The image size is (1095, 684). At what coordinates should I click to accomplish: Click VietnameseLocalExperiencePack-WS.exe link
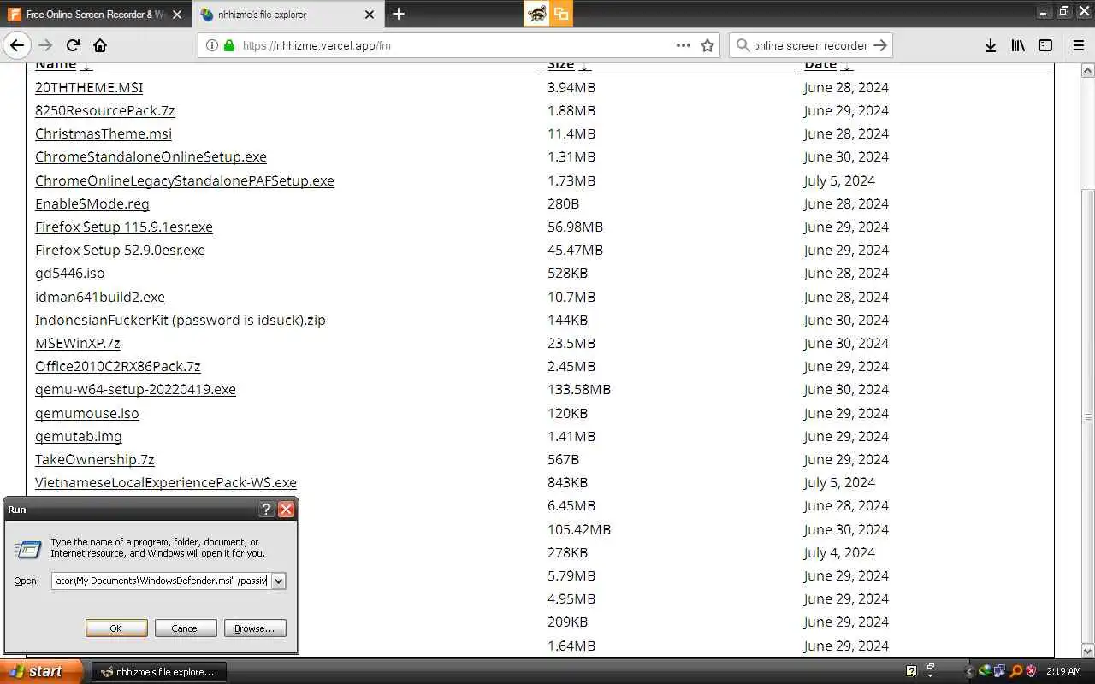(x=166, y=482)
